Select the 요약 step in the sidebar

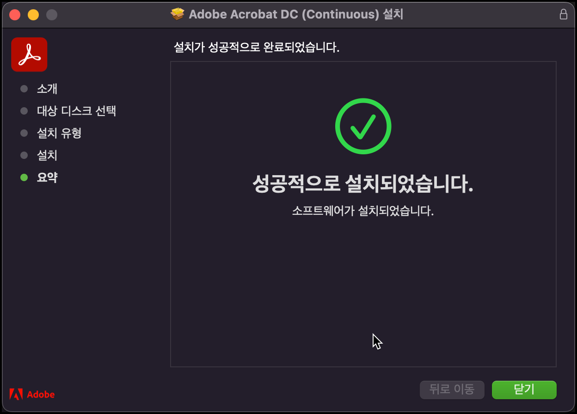[x=47, y=177]
